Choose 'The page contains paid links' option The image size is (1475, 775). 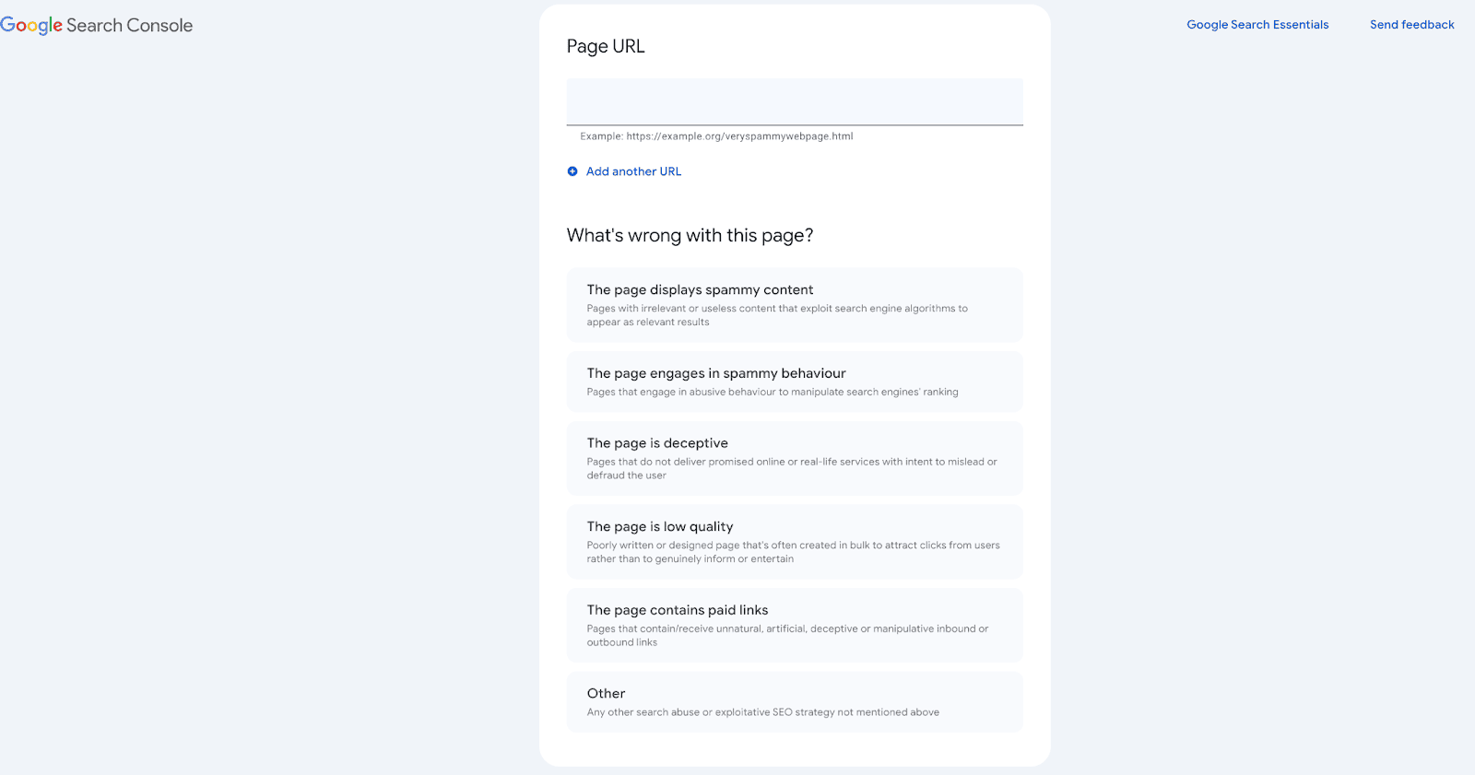(794, 625)
